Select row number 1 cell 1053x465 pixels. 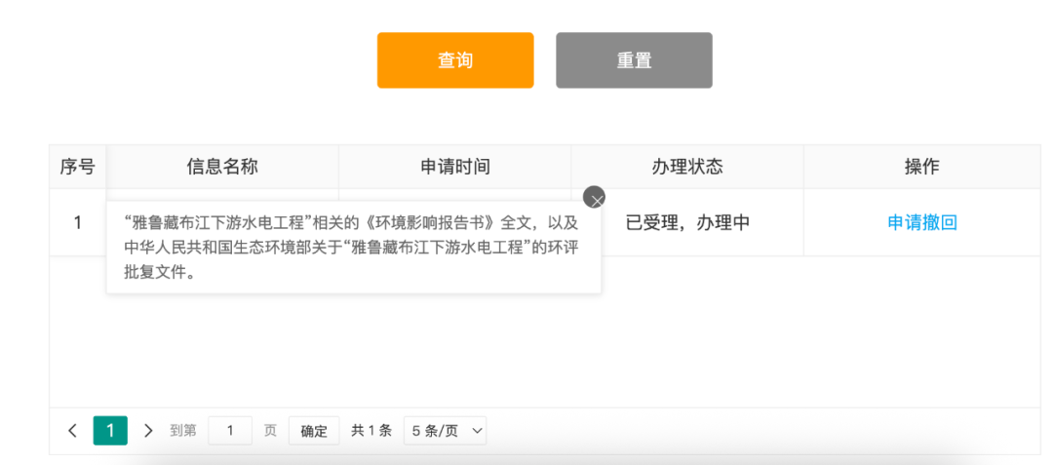click(x=77, y=222)
